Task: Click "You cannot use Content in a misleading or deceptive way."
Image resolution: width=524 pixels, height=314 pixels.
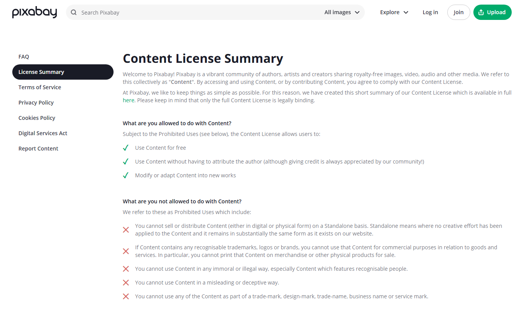Action: [x=207, y=283]
